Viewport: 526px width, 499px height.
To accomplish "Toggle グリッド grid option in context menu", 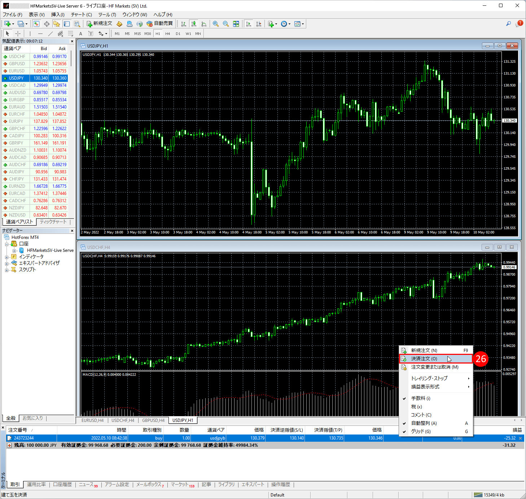I will click(421, 431).
